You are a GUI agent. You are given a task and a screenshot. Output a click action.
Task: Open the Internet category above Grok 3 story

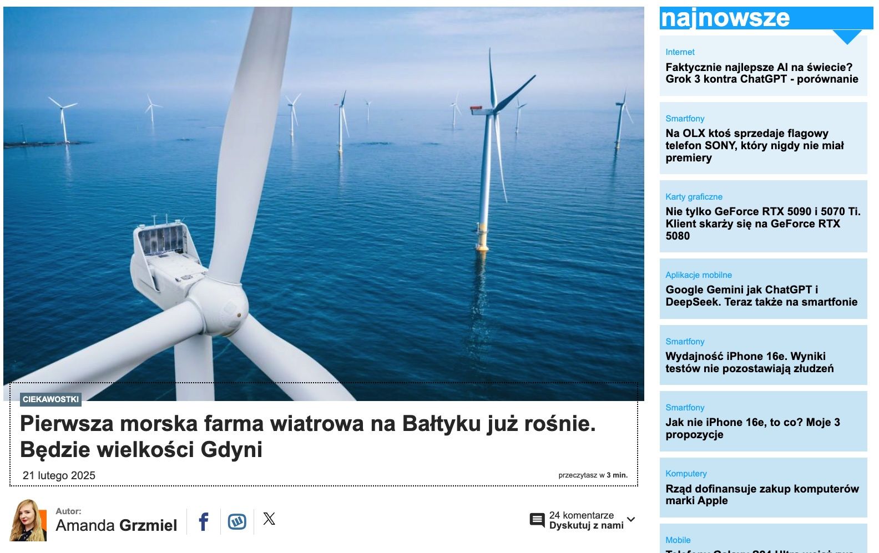[680, 52]
